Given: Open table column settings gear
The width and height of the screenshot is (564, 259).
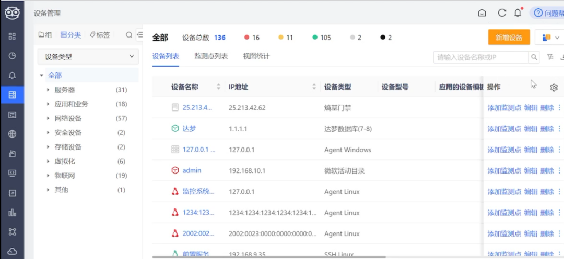Looking at the screenshot, I should tap(554, 87).
